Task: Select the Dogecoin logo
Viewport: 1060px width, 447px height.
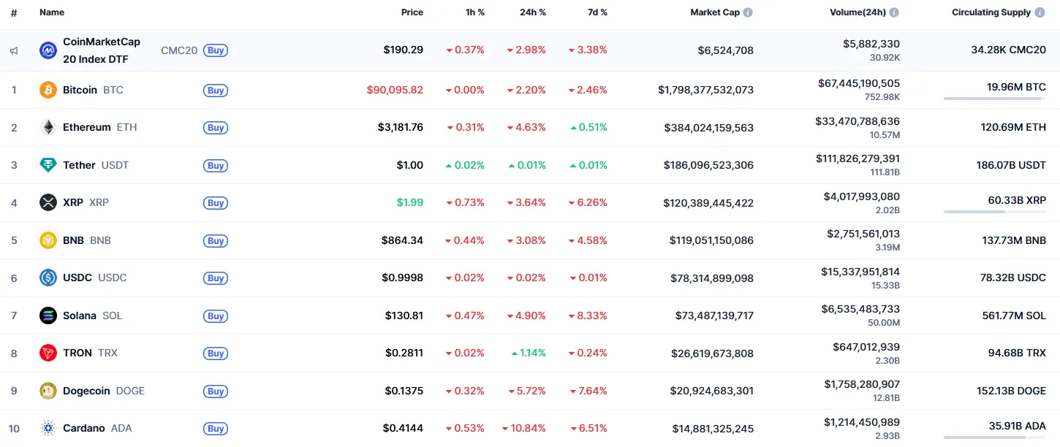Action: (48, 391)
